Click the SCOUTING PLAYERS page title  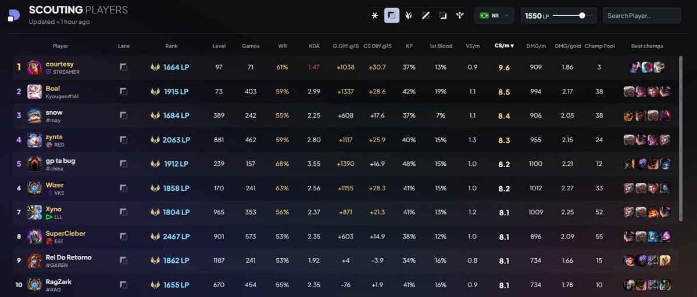pyautogui.click(x=78, y=10)
